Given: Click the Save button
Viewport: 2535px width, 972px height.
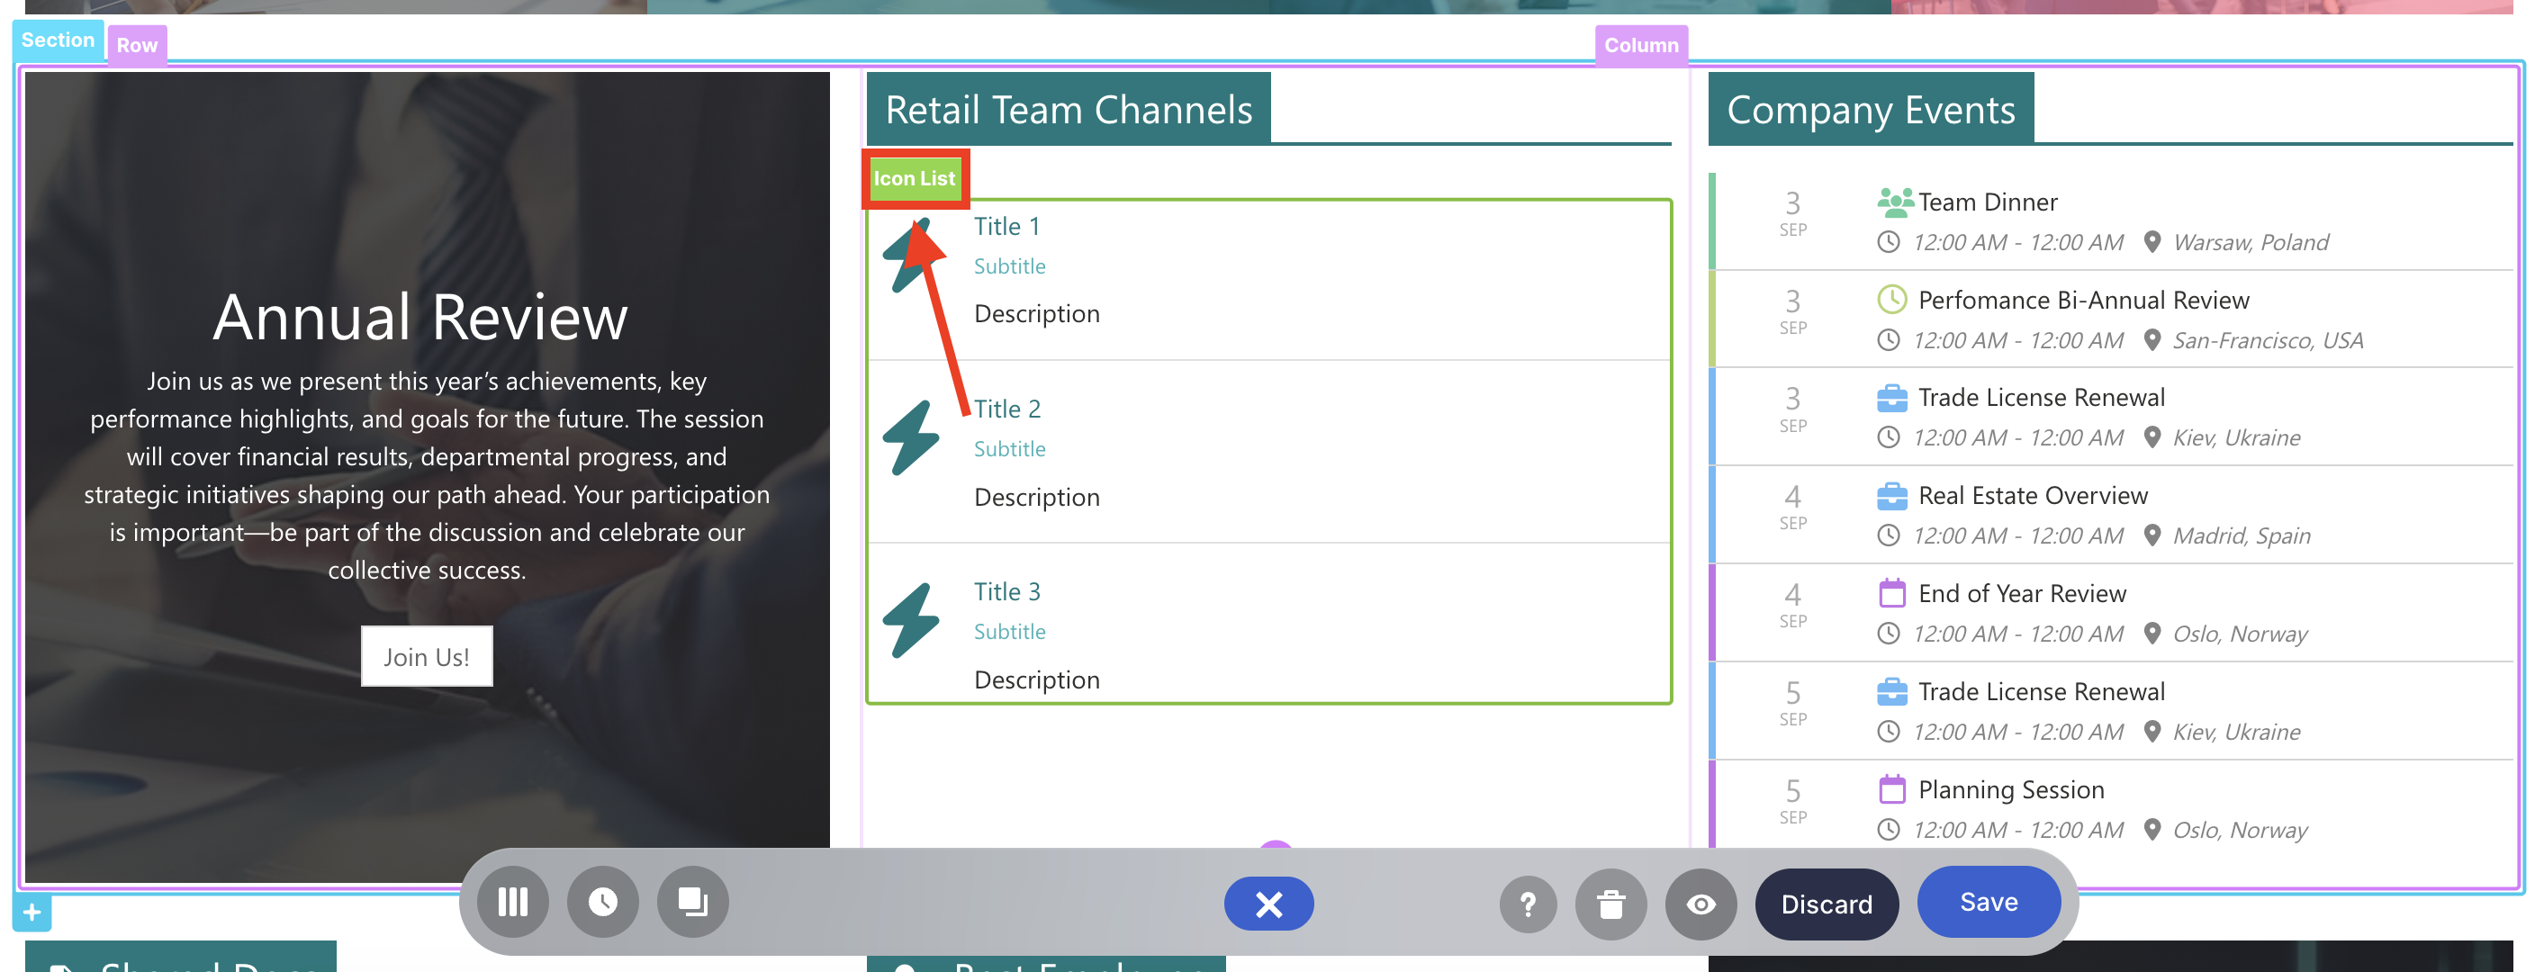Looking at the screenshot, I should [x=1988, y=901].
